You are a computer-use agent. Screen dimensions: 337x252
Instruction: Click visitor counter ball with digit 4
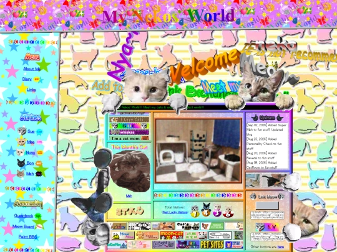[206, 210]
